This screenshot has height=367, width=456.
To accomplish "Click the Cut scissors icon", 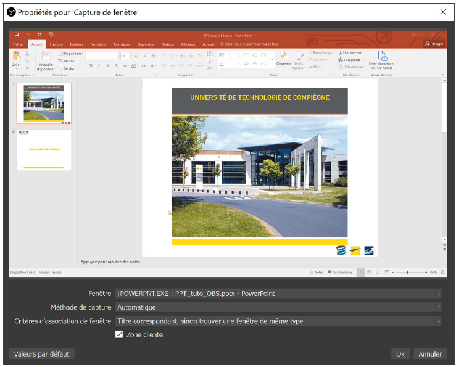I will 27,53.
